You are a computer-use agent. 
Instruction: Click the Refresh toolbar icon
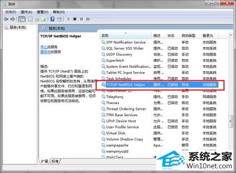point(37,19)
